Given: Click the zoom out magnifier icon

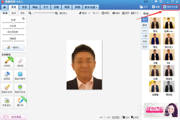Looking at the screenshot, I should (x=30, y=13).
